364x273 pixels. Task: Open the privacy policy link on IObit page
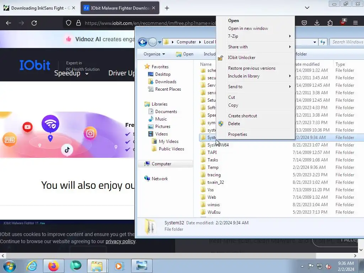pyautogui.click(x=120, y=241)
